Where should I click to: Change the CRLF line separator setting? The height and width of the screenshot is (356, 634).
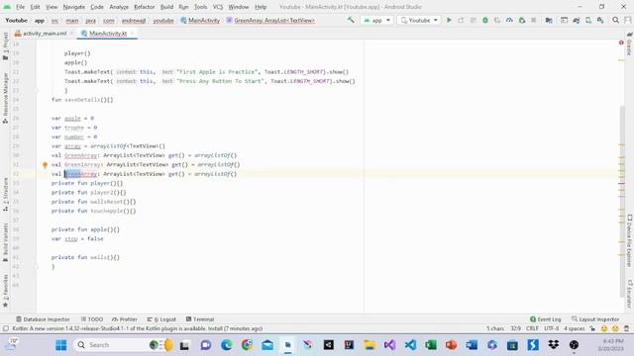click(532, 328)
